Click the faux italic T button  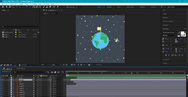pyautogui.click(x=169, y=55)
